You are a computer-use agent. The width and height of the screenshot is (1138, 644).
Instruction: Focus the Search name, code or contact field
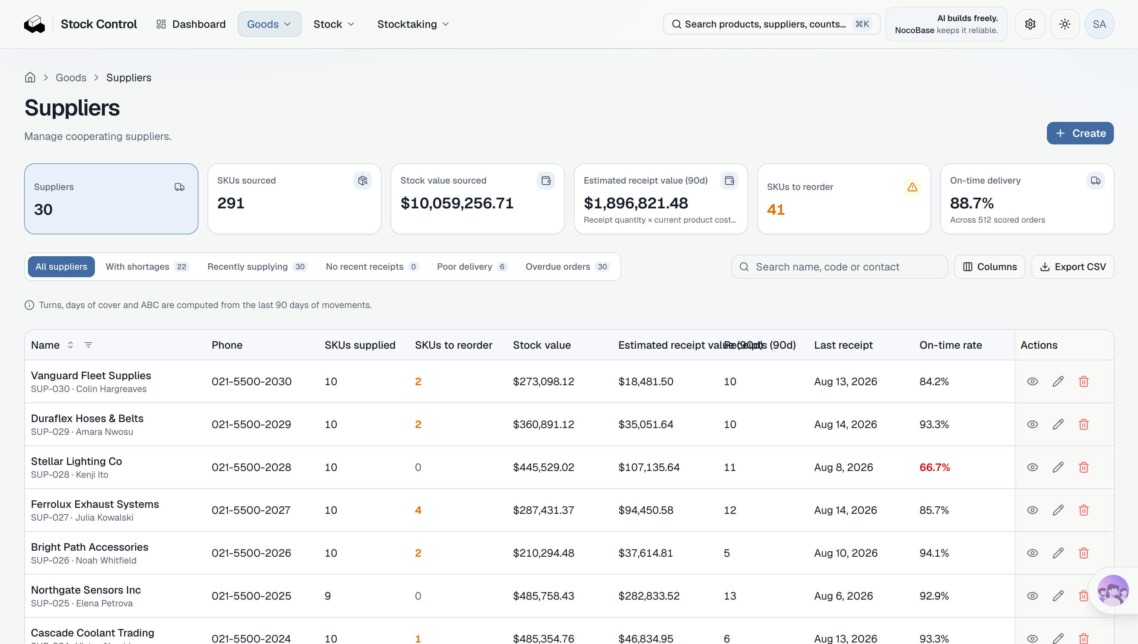click(839, 267)
